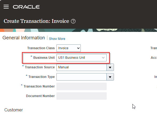Open help for Create Transaction: Invoice
The width and height of the screenshot is (157, 113).
[73, 21]
